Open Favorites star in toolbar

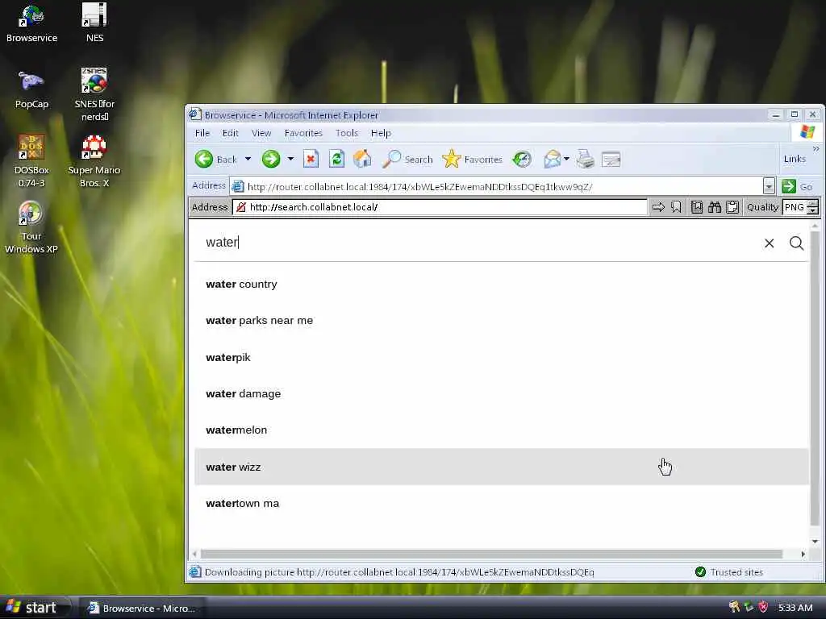tap(452, 159)
